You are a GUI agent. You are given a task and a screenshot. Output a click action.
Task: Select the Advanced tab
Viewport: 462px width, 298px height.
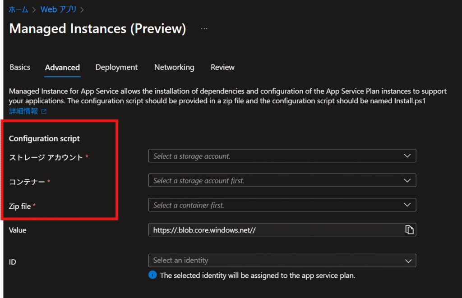(62, 68)
